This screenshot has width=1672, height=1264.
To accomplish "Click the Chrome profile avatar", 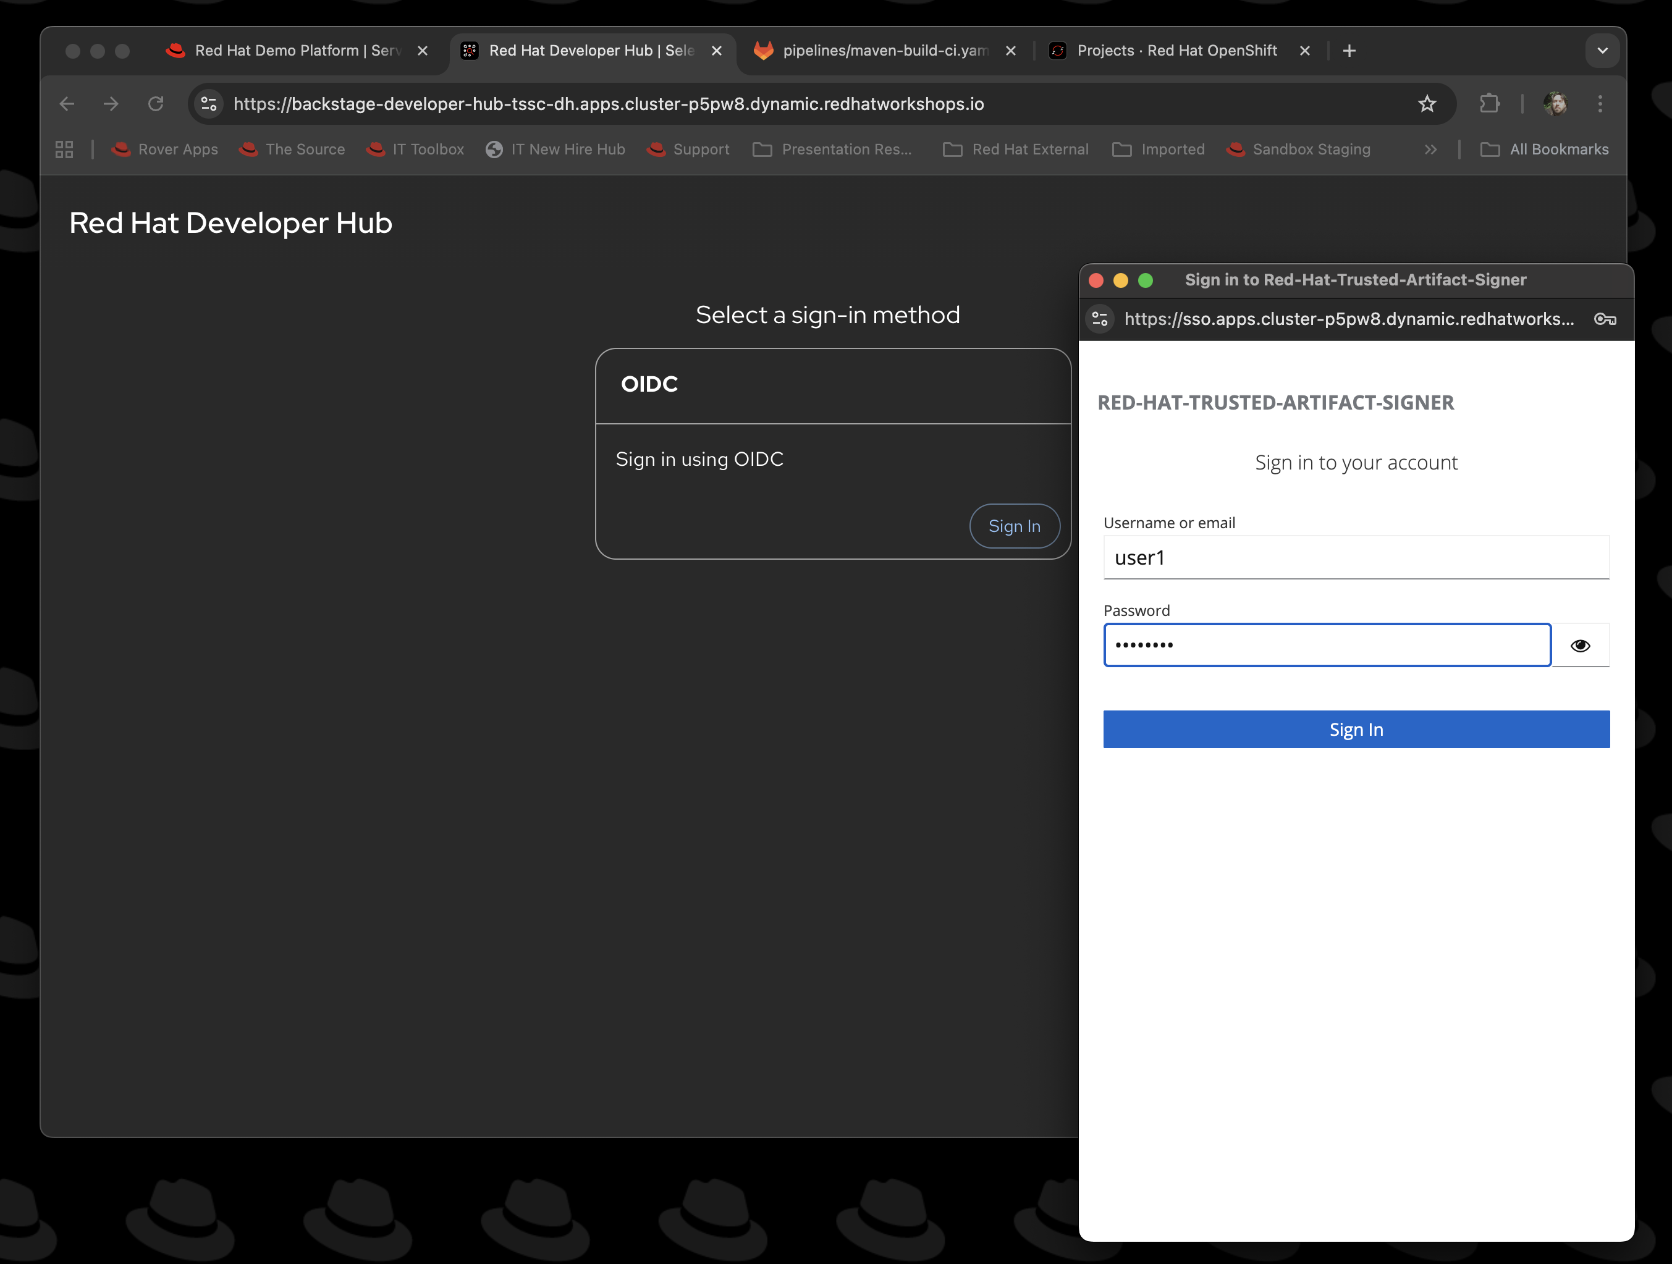I will [1554, 104].
